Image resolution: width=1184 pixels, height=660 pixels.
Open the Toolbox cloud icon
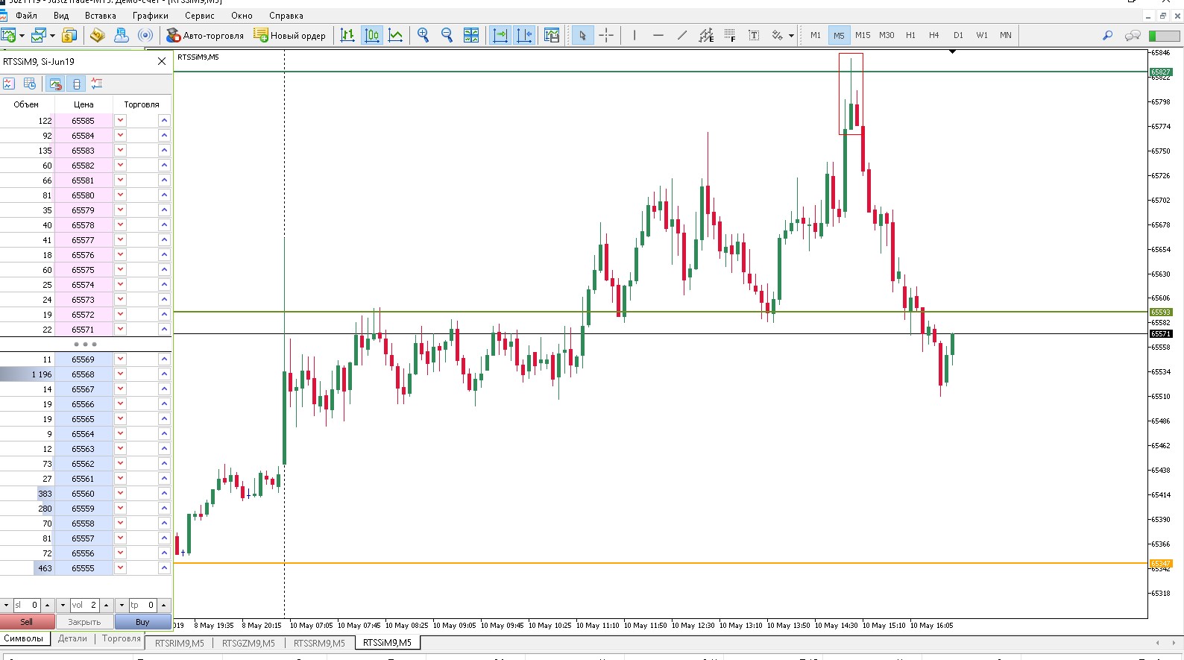click(122, 35)
